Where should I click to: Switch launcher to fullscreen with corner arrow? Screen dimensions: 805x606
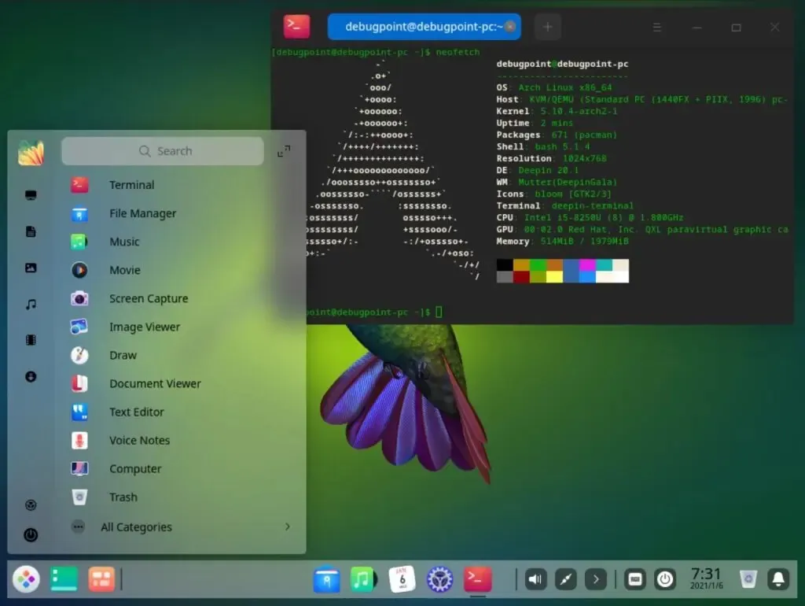coord(284,150)
